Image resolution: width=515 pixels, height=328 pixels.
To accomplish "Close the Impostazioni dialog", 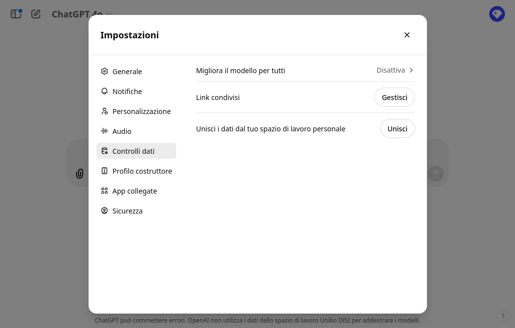I will (x=407, y=35).
